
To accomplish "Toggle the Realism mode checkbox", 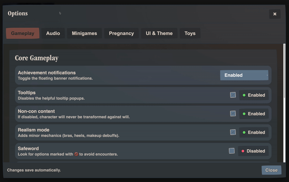I will [x=233, y=132].
